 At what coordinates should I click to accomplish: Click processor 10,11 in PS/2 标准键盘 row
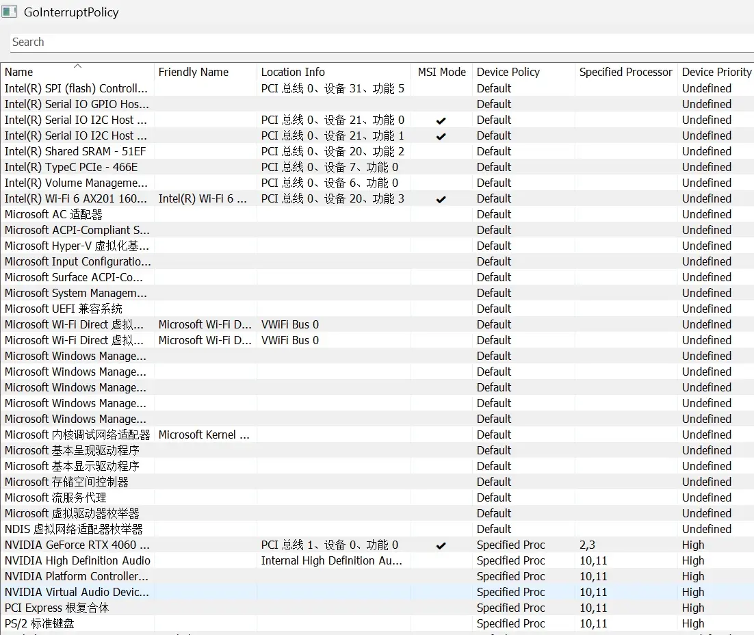click(593, 624)
